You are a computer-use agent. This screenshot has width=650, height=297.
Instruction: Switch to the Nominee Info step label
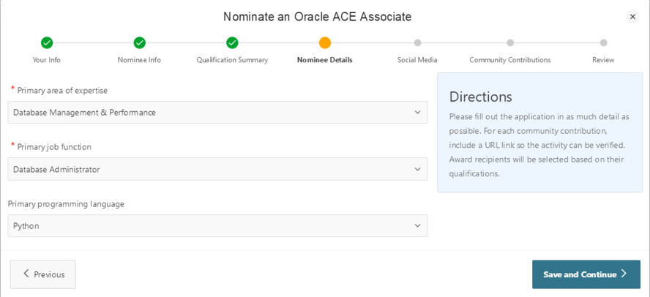pyautogui.click(x=139, y=60)
